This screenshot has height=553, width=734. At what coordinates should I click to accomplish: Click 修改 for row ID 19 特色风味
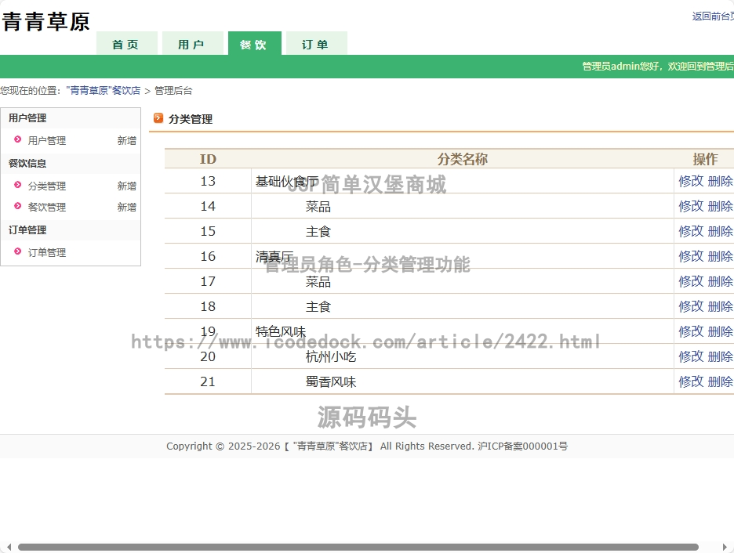pos(691,331)
